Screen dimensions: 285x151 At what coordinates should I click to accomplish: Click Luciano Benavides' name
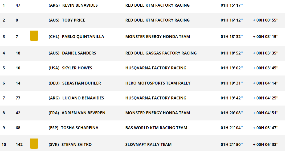(x=83, y=98)
